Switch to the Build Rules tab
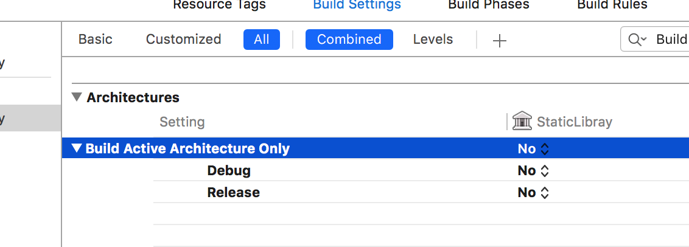 point(612,5)
